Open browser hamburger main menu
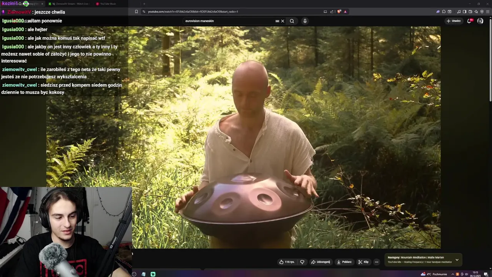The image size is (492, 277). [488, 12]
